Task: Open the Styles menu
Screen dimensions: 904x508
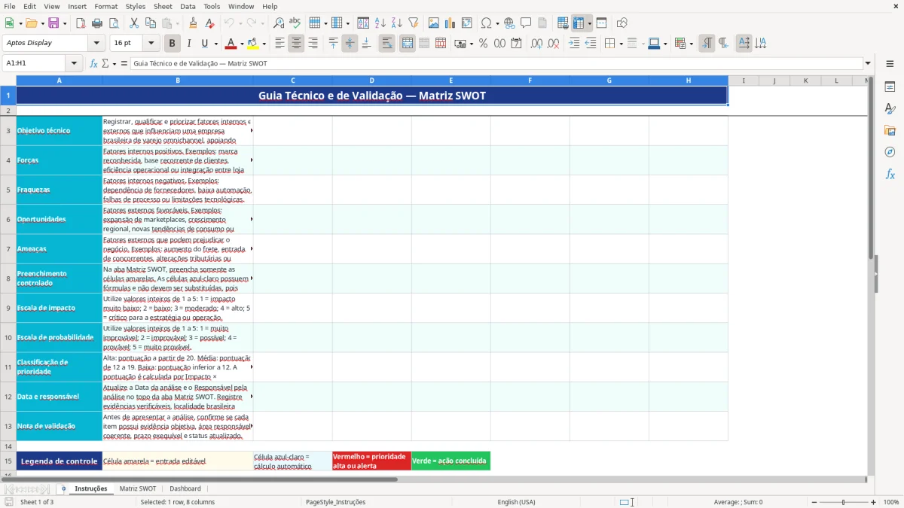Action: tap(136, 6)
